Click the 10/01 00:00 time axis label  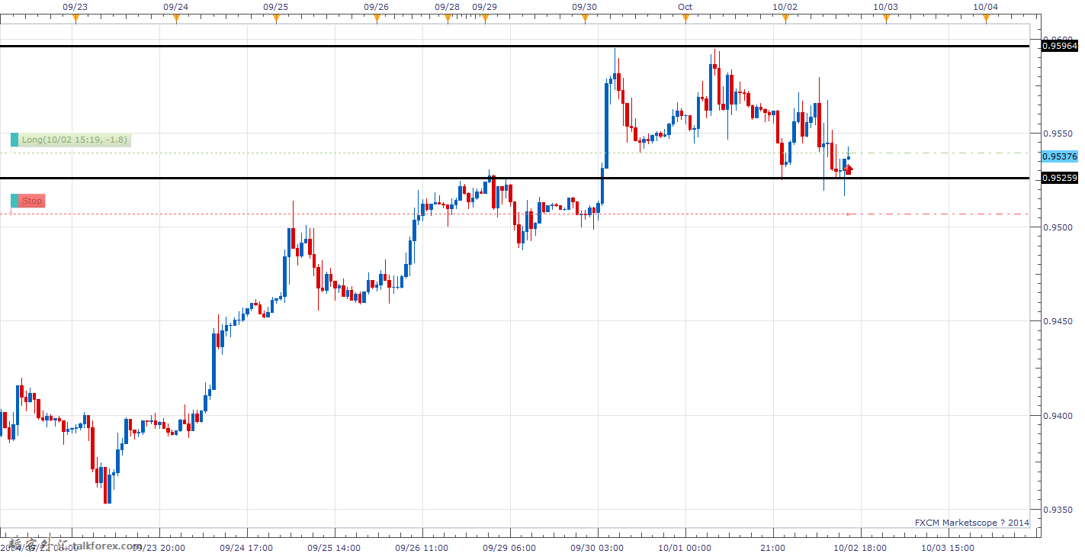(x=684, y=547)
